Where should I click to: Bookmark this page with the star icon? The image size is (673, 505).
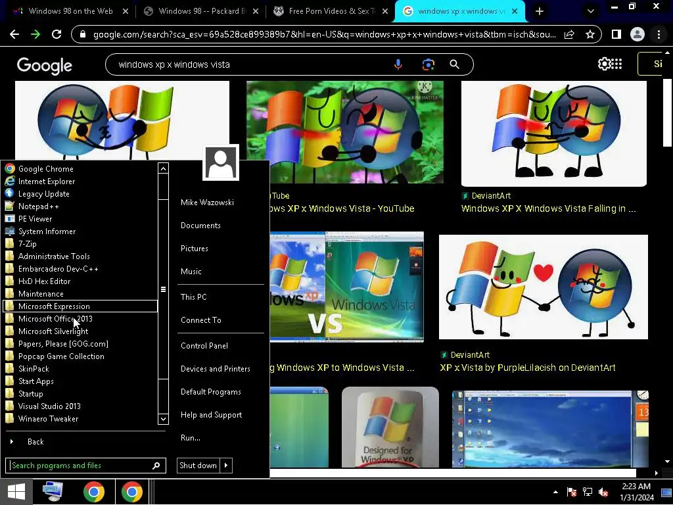(590, 34)
